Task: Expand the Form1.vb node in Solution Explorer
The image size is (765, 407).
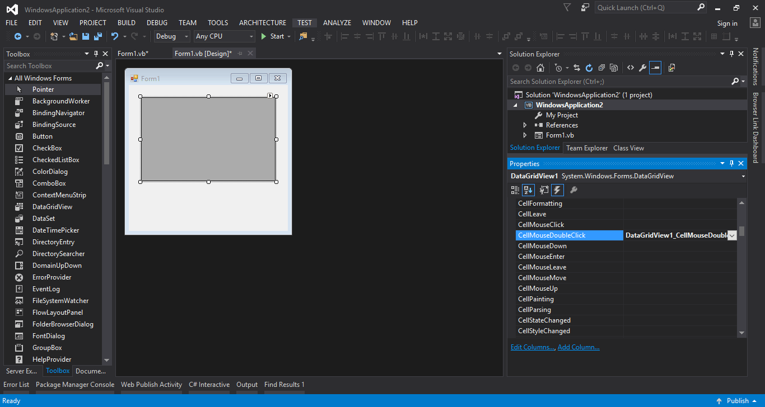Action: 525,135
